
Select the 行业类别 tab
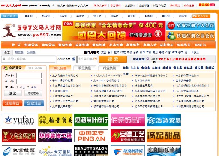pos(109,68)
